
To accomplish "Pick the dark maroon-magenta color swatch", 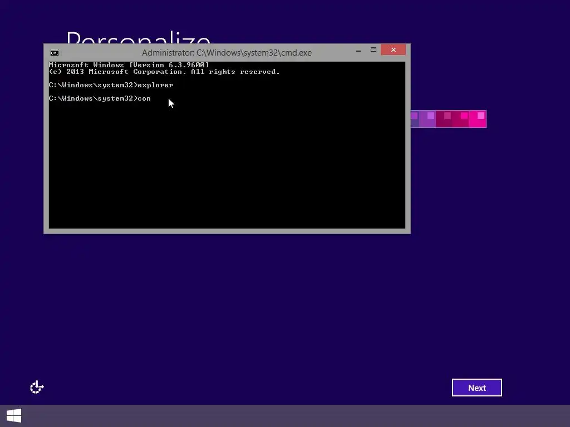I will click(x=444, y=119).
